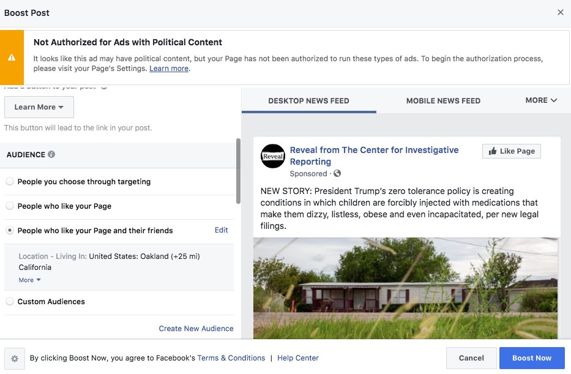Close the Boost Post dialog
The height and width of the screenshot is (374, 571).
point(561,12)
